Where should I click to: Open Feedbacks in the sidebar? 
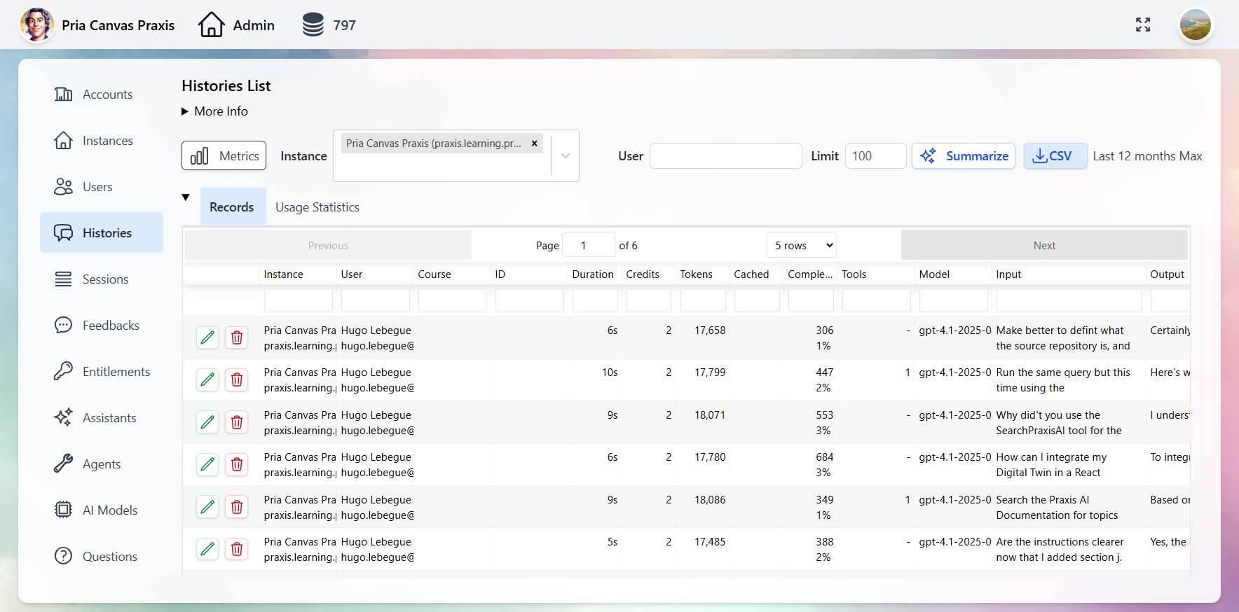pyautogui.click(x=110, y=326)
